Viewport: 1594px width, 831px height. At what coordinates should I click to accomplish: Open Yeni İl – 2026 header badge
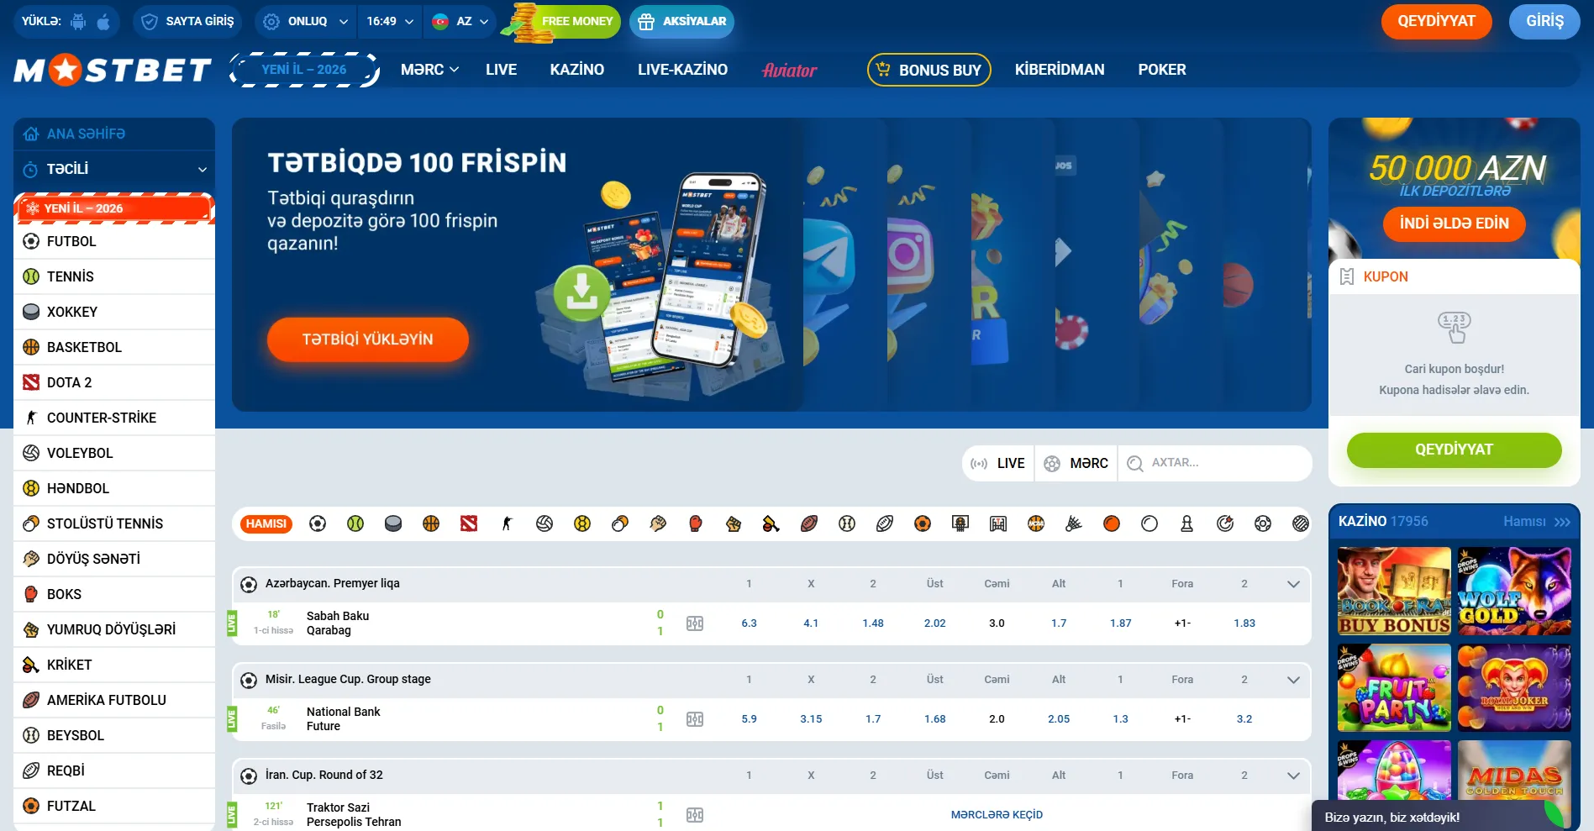pos(304,70)
